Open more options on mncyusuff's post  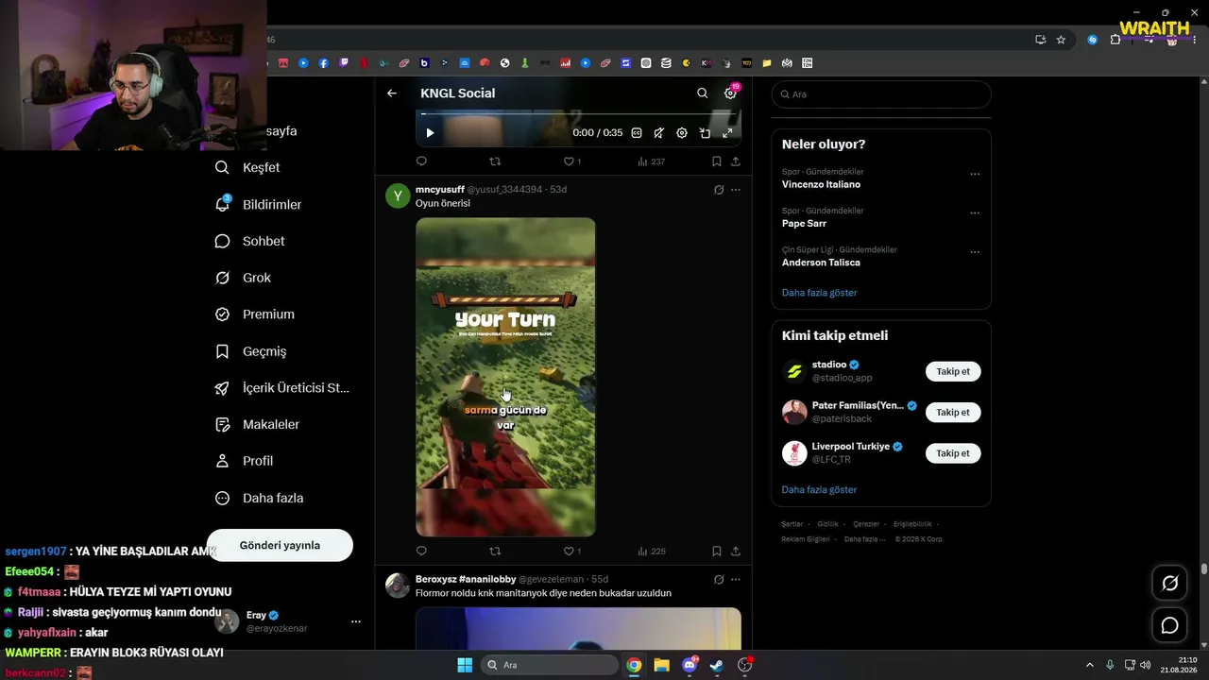click(736, 190)
